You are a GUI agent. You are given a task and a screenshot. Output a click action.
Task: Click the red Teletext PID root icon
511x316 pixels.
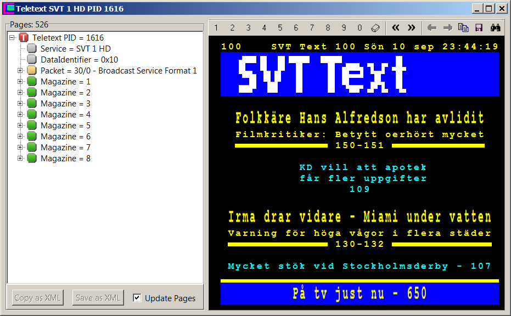(24, 37)
